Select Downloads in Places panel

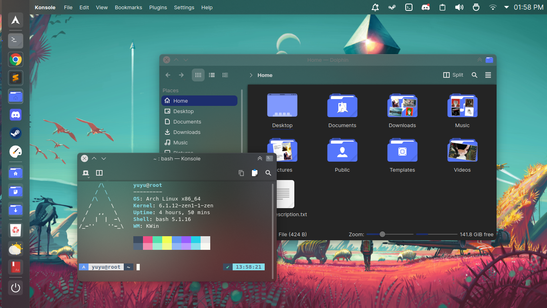click(x=199, y=132)
